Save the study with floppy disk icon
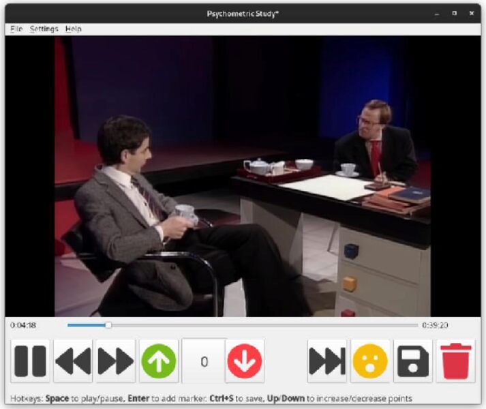Screen dimensions: 486x409 click(413, 361)
